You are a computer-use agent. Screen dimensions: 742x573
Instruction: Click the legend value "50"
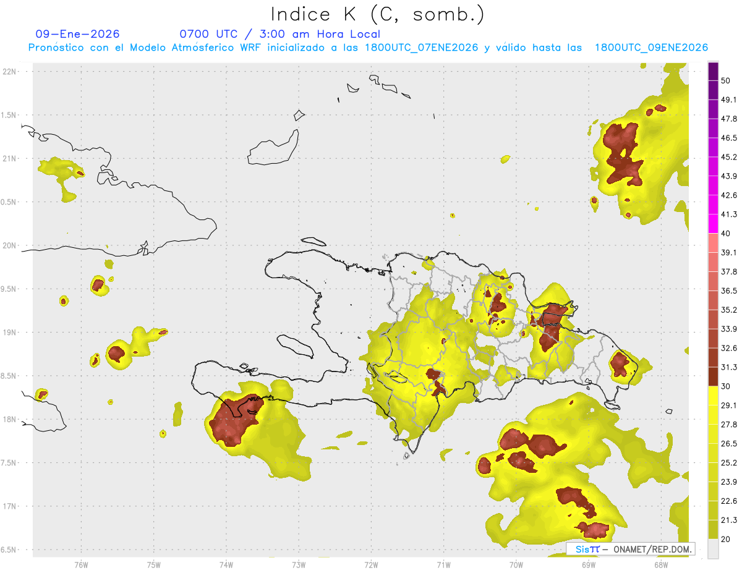726,81
